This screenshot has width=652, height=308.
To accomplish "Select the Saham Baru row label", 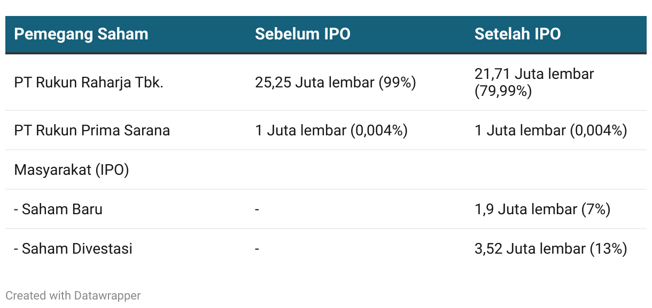I will [58, 209].
